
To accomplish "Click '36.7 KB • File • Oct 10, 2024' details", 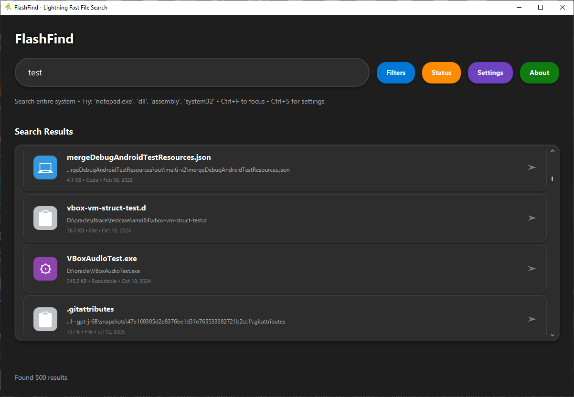I will [x=99, y=230].
